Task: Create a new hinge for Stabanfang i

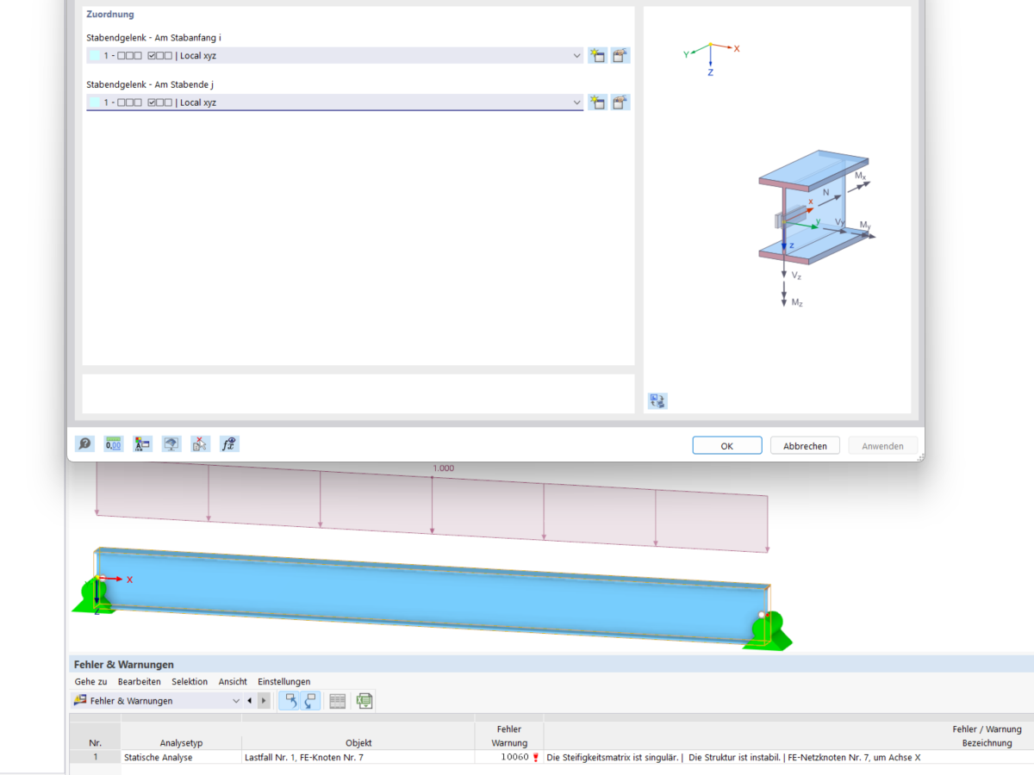Action: (x=598, y=55)
